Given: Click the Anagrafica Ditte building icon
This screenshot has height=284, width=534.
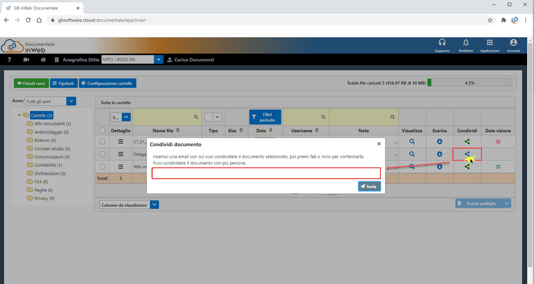Looking at the screenshot, I should coord(57,60).
